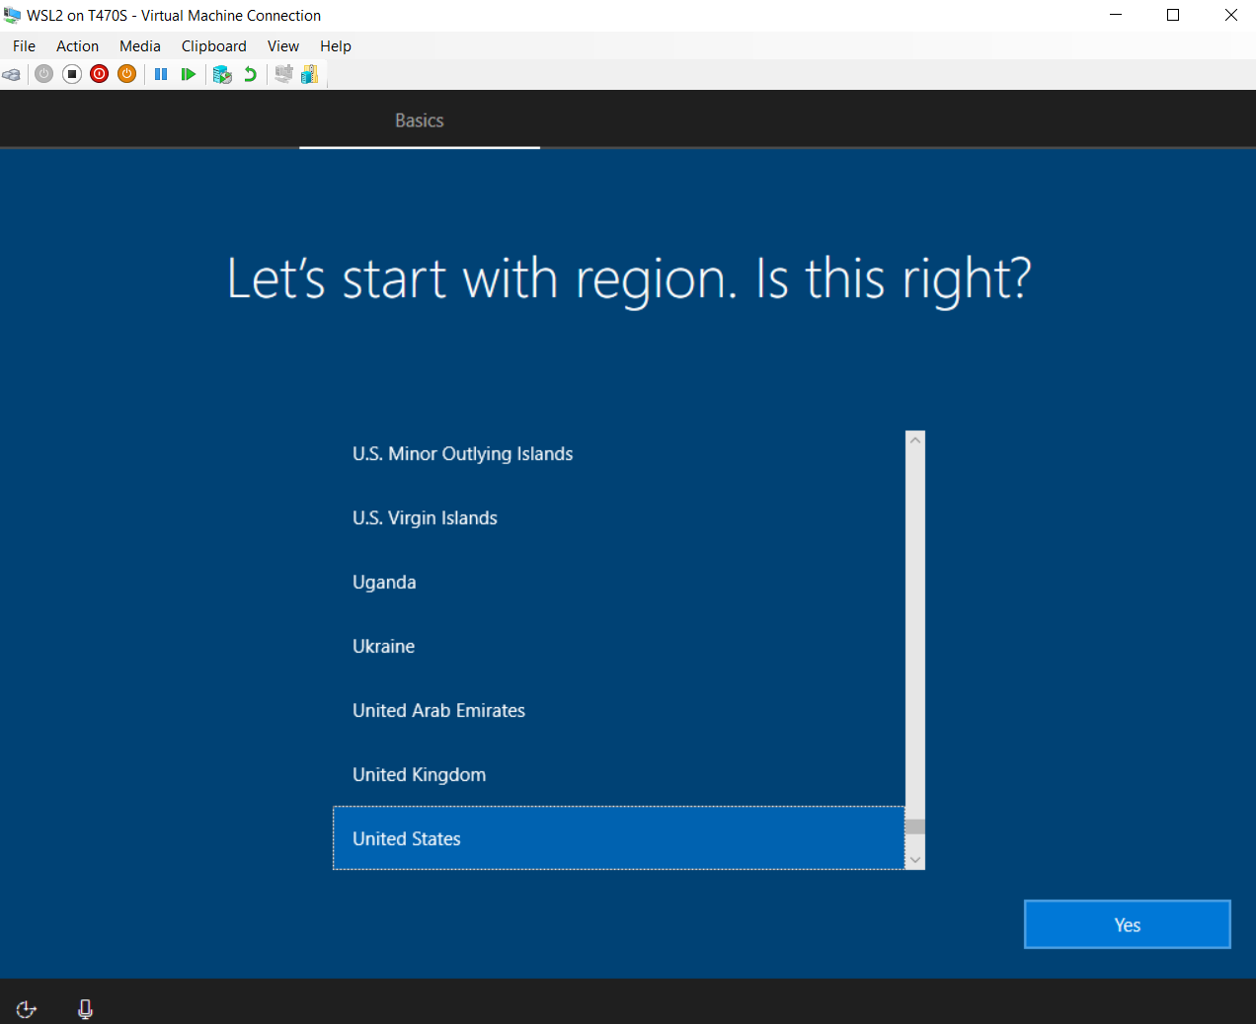1256x1024 pixels.
Task: Choose Ukraine from the region list
Action: coord(383,646)
